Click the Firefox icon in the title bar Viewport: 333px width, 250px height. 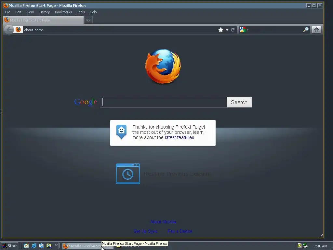click(6, 5)
